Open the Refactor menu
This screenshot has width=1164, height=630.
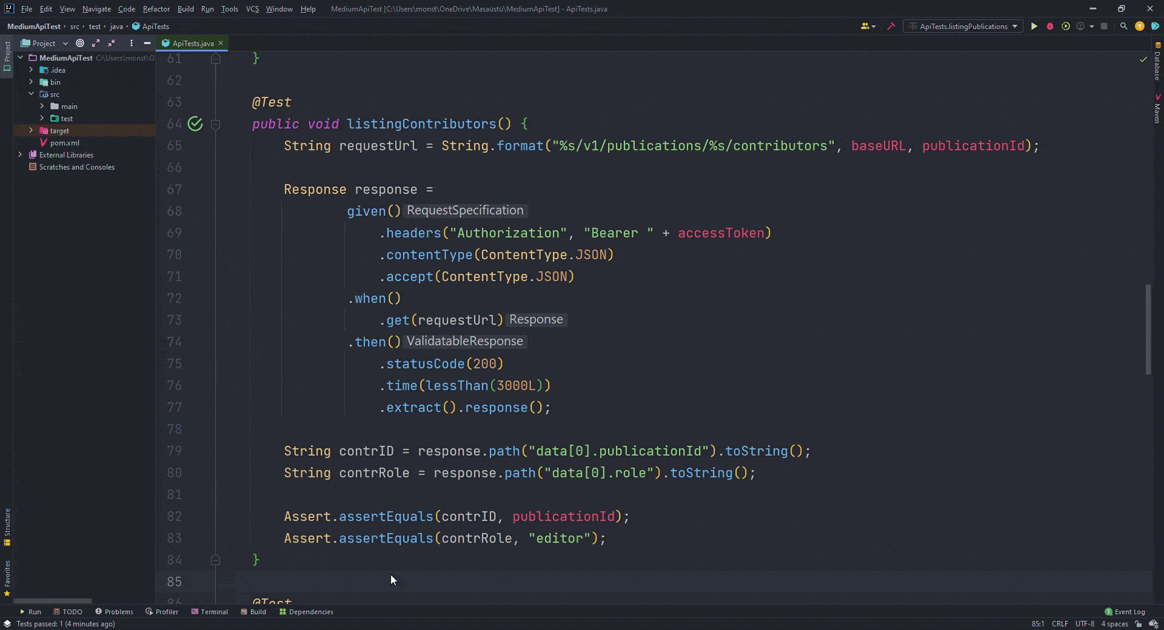coord(156,9)
